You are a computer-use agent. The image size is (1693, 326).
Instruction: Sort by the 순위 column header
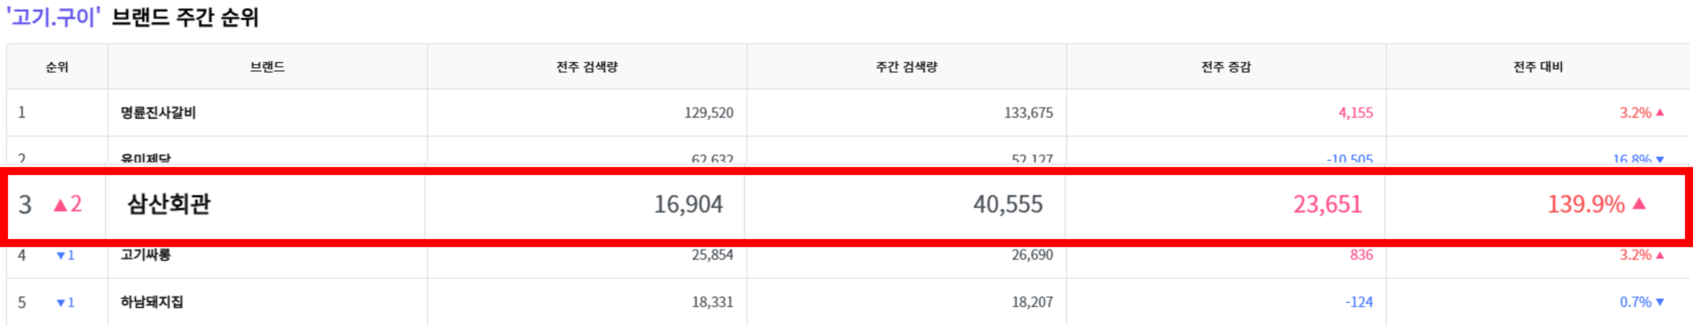coord(57,67)
